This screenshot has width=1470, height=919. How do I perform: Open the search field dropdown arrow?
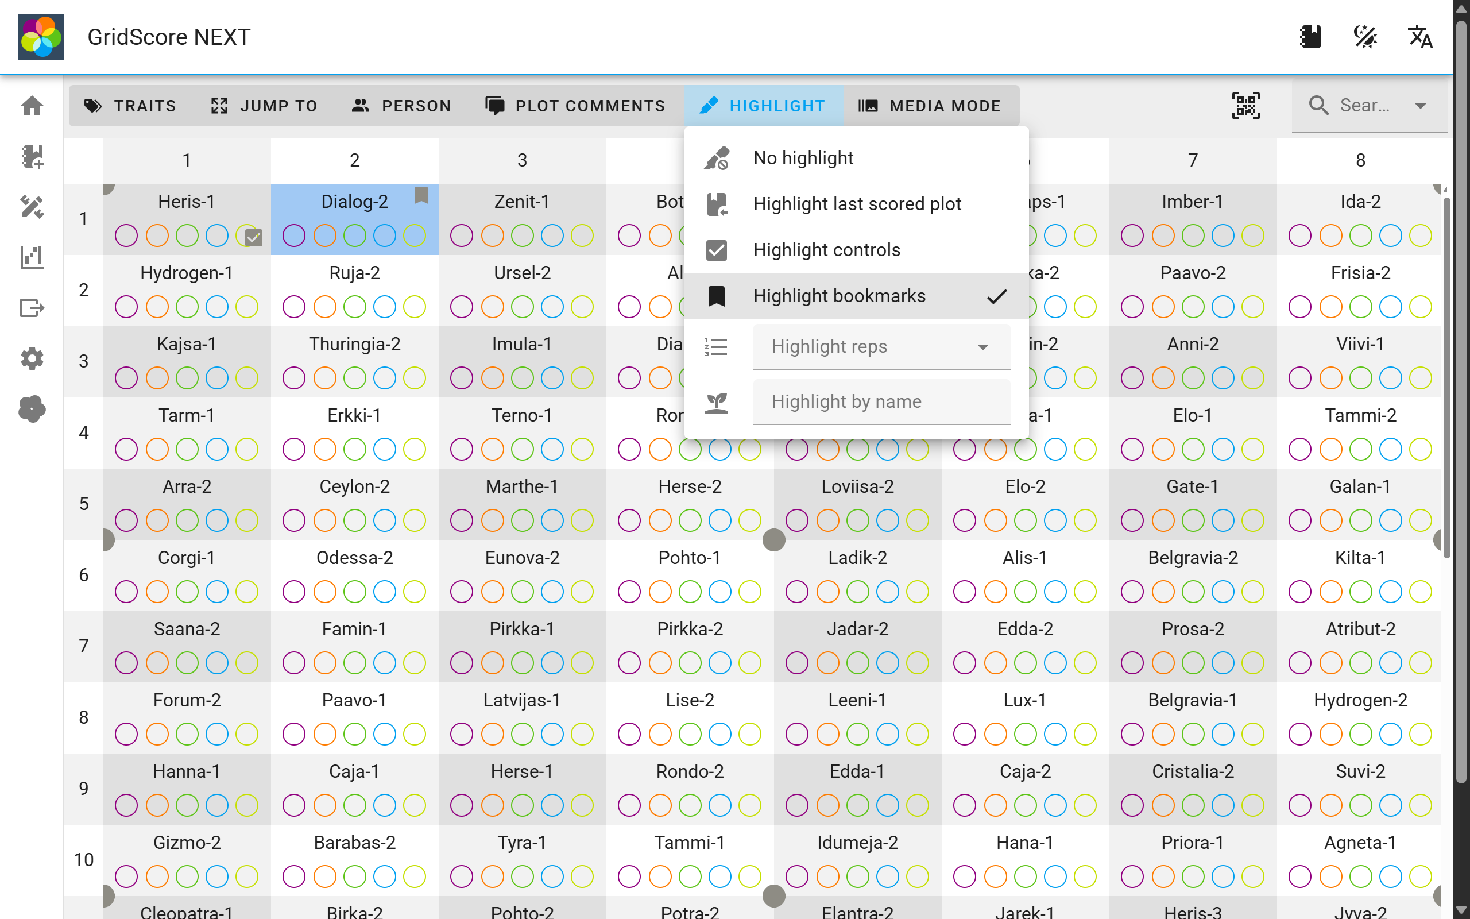(1421, 105)
